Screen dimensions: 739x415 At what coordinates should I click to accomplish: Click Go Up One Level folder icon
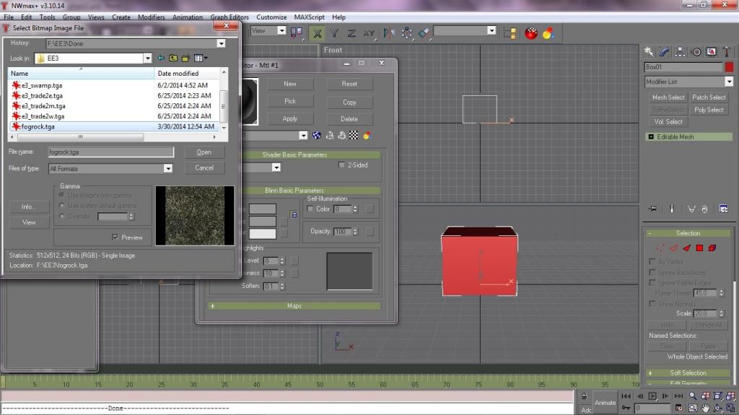[x=173, y=58]
